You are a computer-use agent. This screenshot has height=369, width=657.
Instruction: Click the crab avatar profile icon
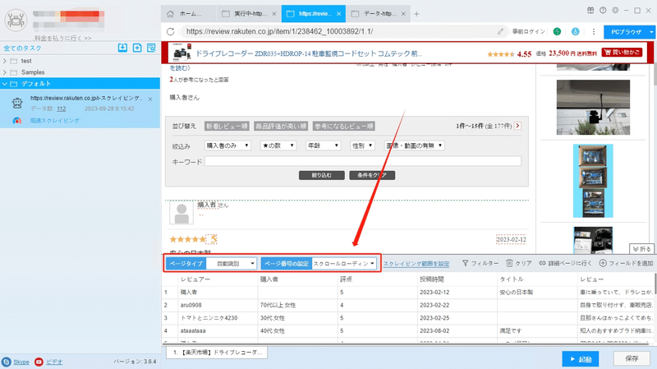point(16,20)
